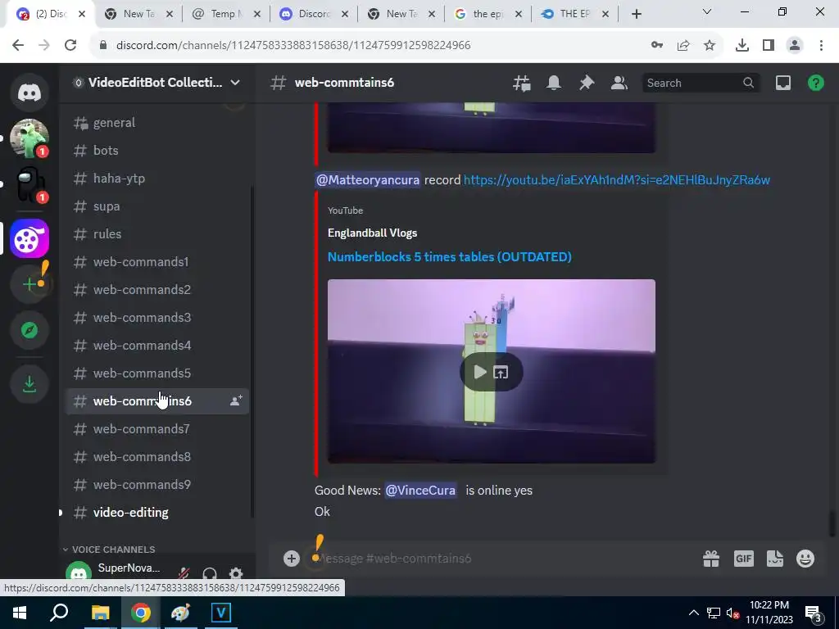Click the browser address bar URL
839x629 pixels.
293,45
